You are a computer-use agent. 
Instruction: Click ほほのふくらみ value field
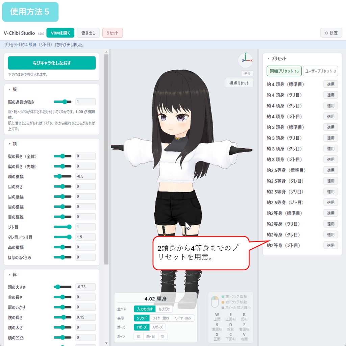tap(85, 257)
